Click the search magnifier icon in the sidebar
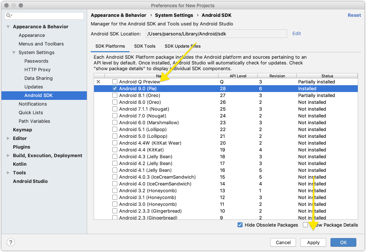The width and height of the screenshot is (366, 252). point(9,16)
